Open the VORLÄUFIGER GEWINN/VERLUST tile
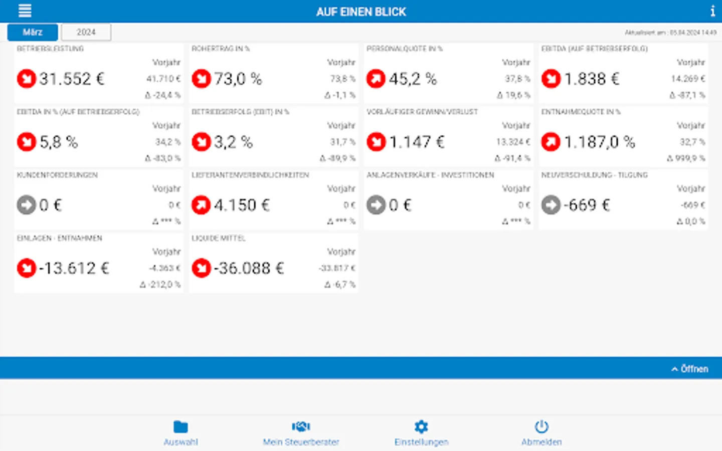Image resolution: width=722 pixels, height=451 pixels. (x=449, y=135)
